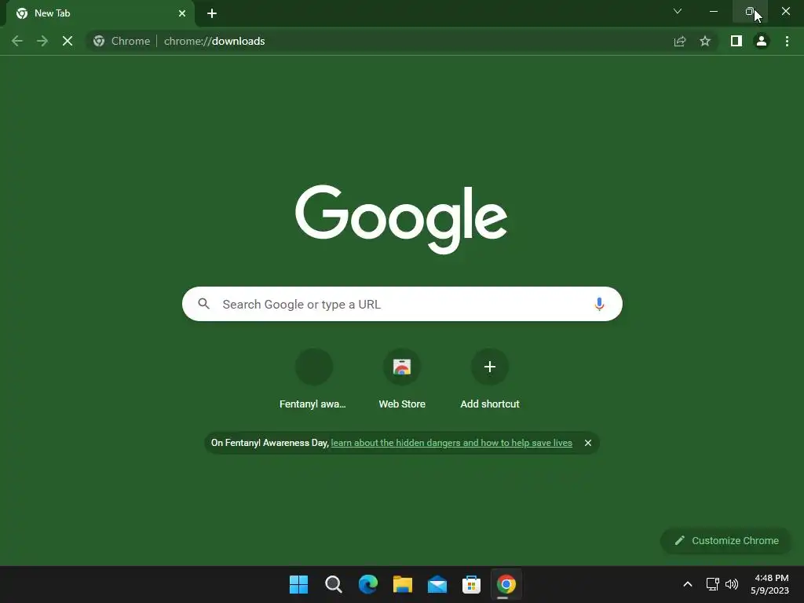804x603 pixels.
Task: Click the Search Google or type a URL box
Action: tap(402, 304)
